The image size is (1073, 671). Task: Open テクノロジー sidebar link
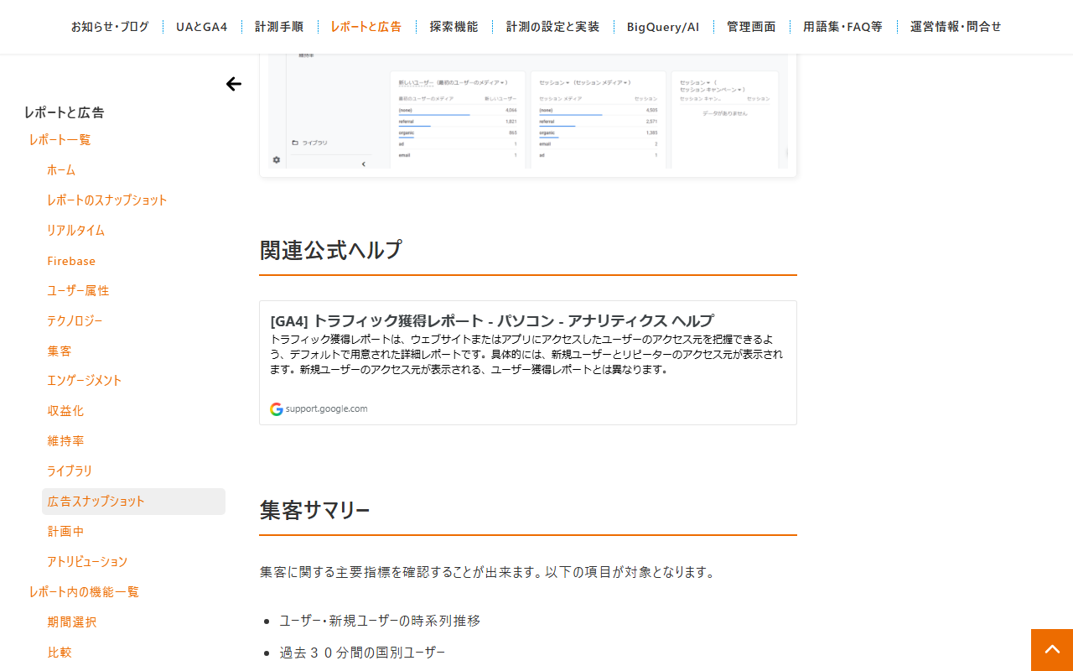tap(75, 321)
